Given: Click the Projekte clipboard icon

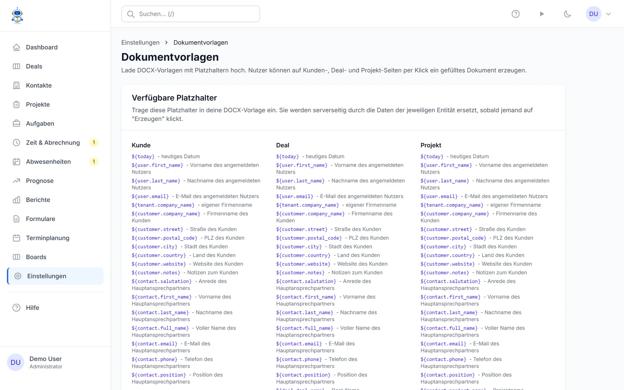Looking at the screenshot, I should pyautogui.click(x=16, y=105).
